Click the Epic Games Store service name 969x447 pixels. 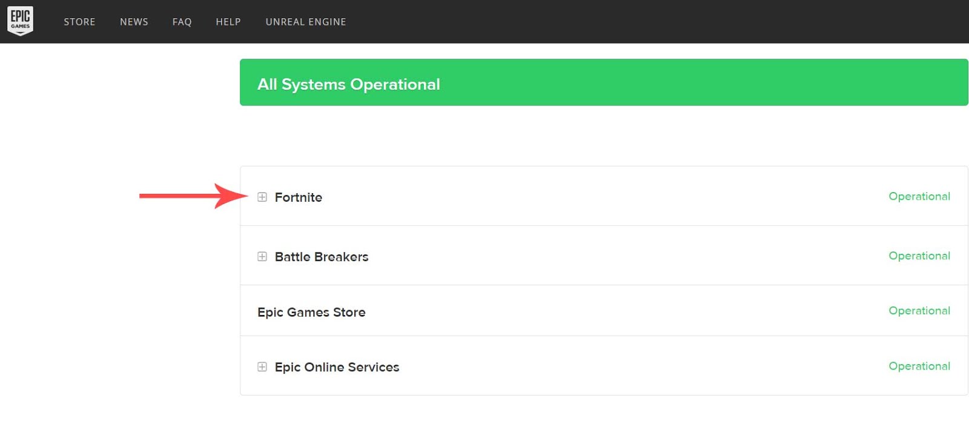(x=311, y=312)
